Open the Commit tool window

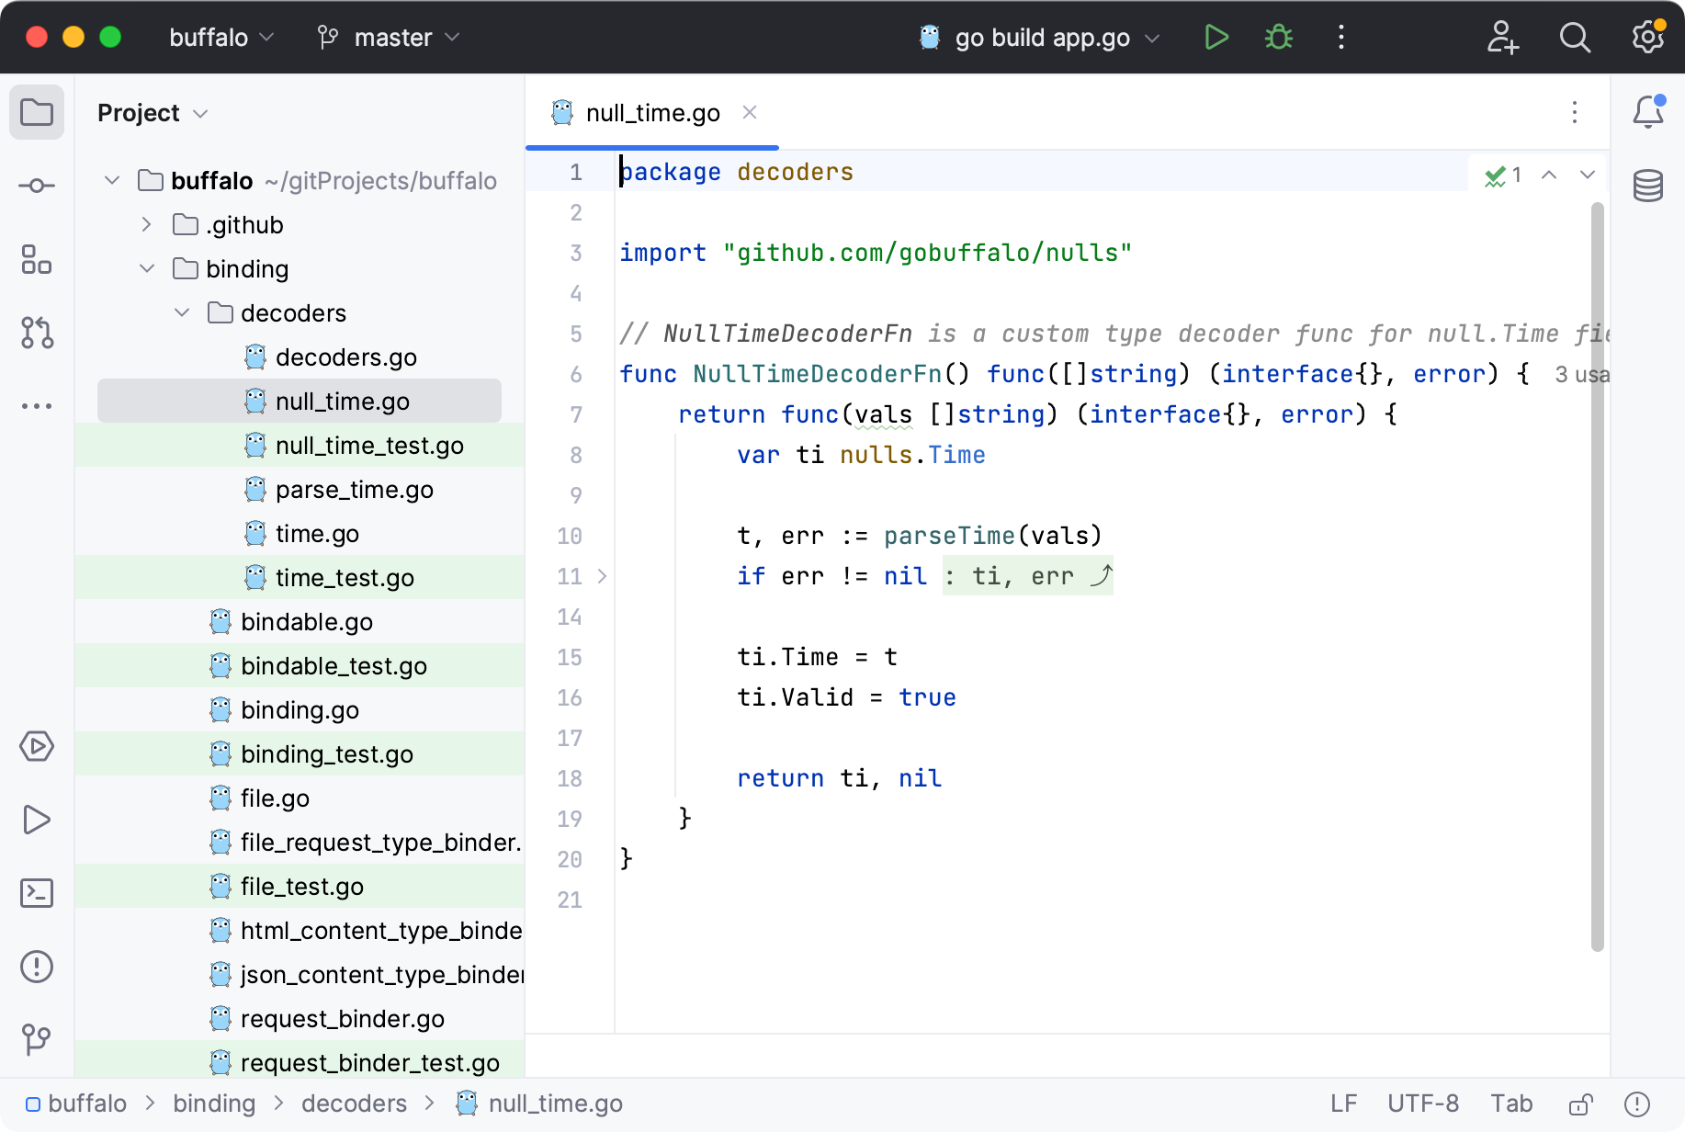[37, 187]
